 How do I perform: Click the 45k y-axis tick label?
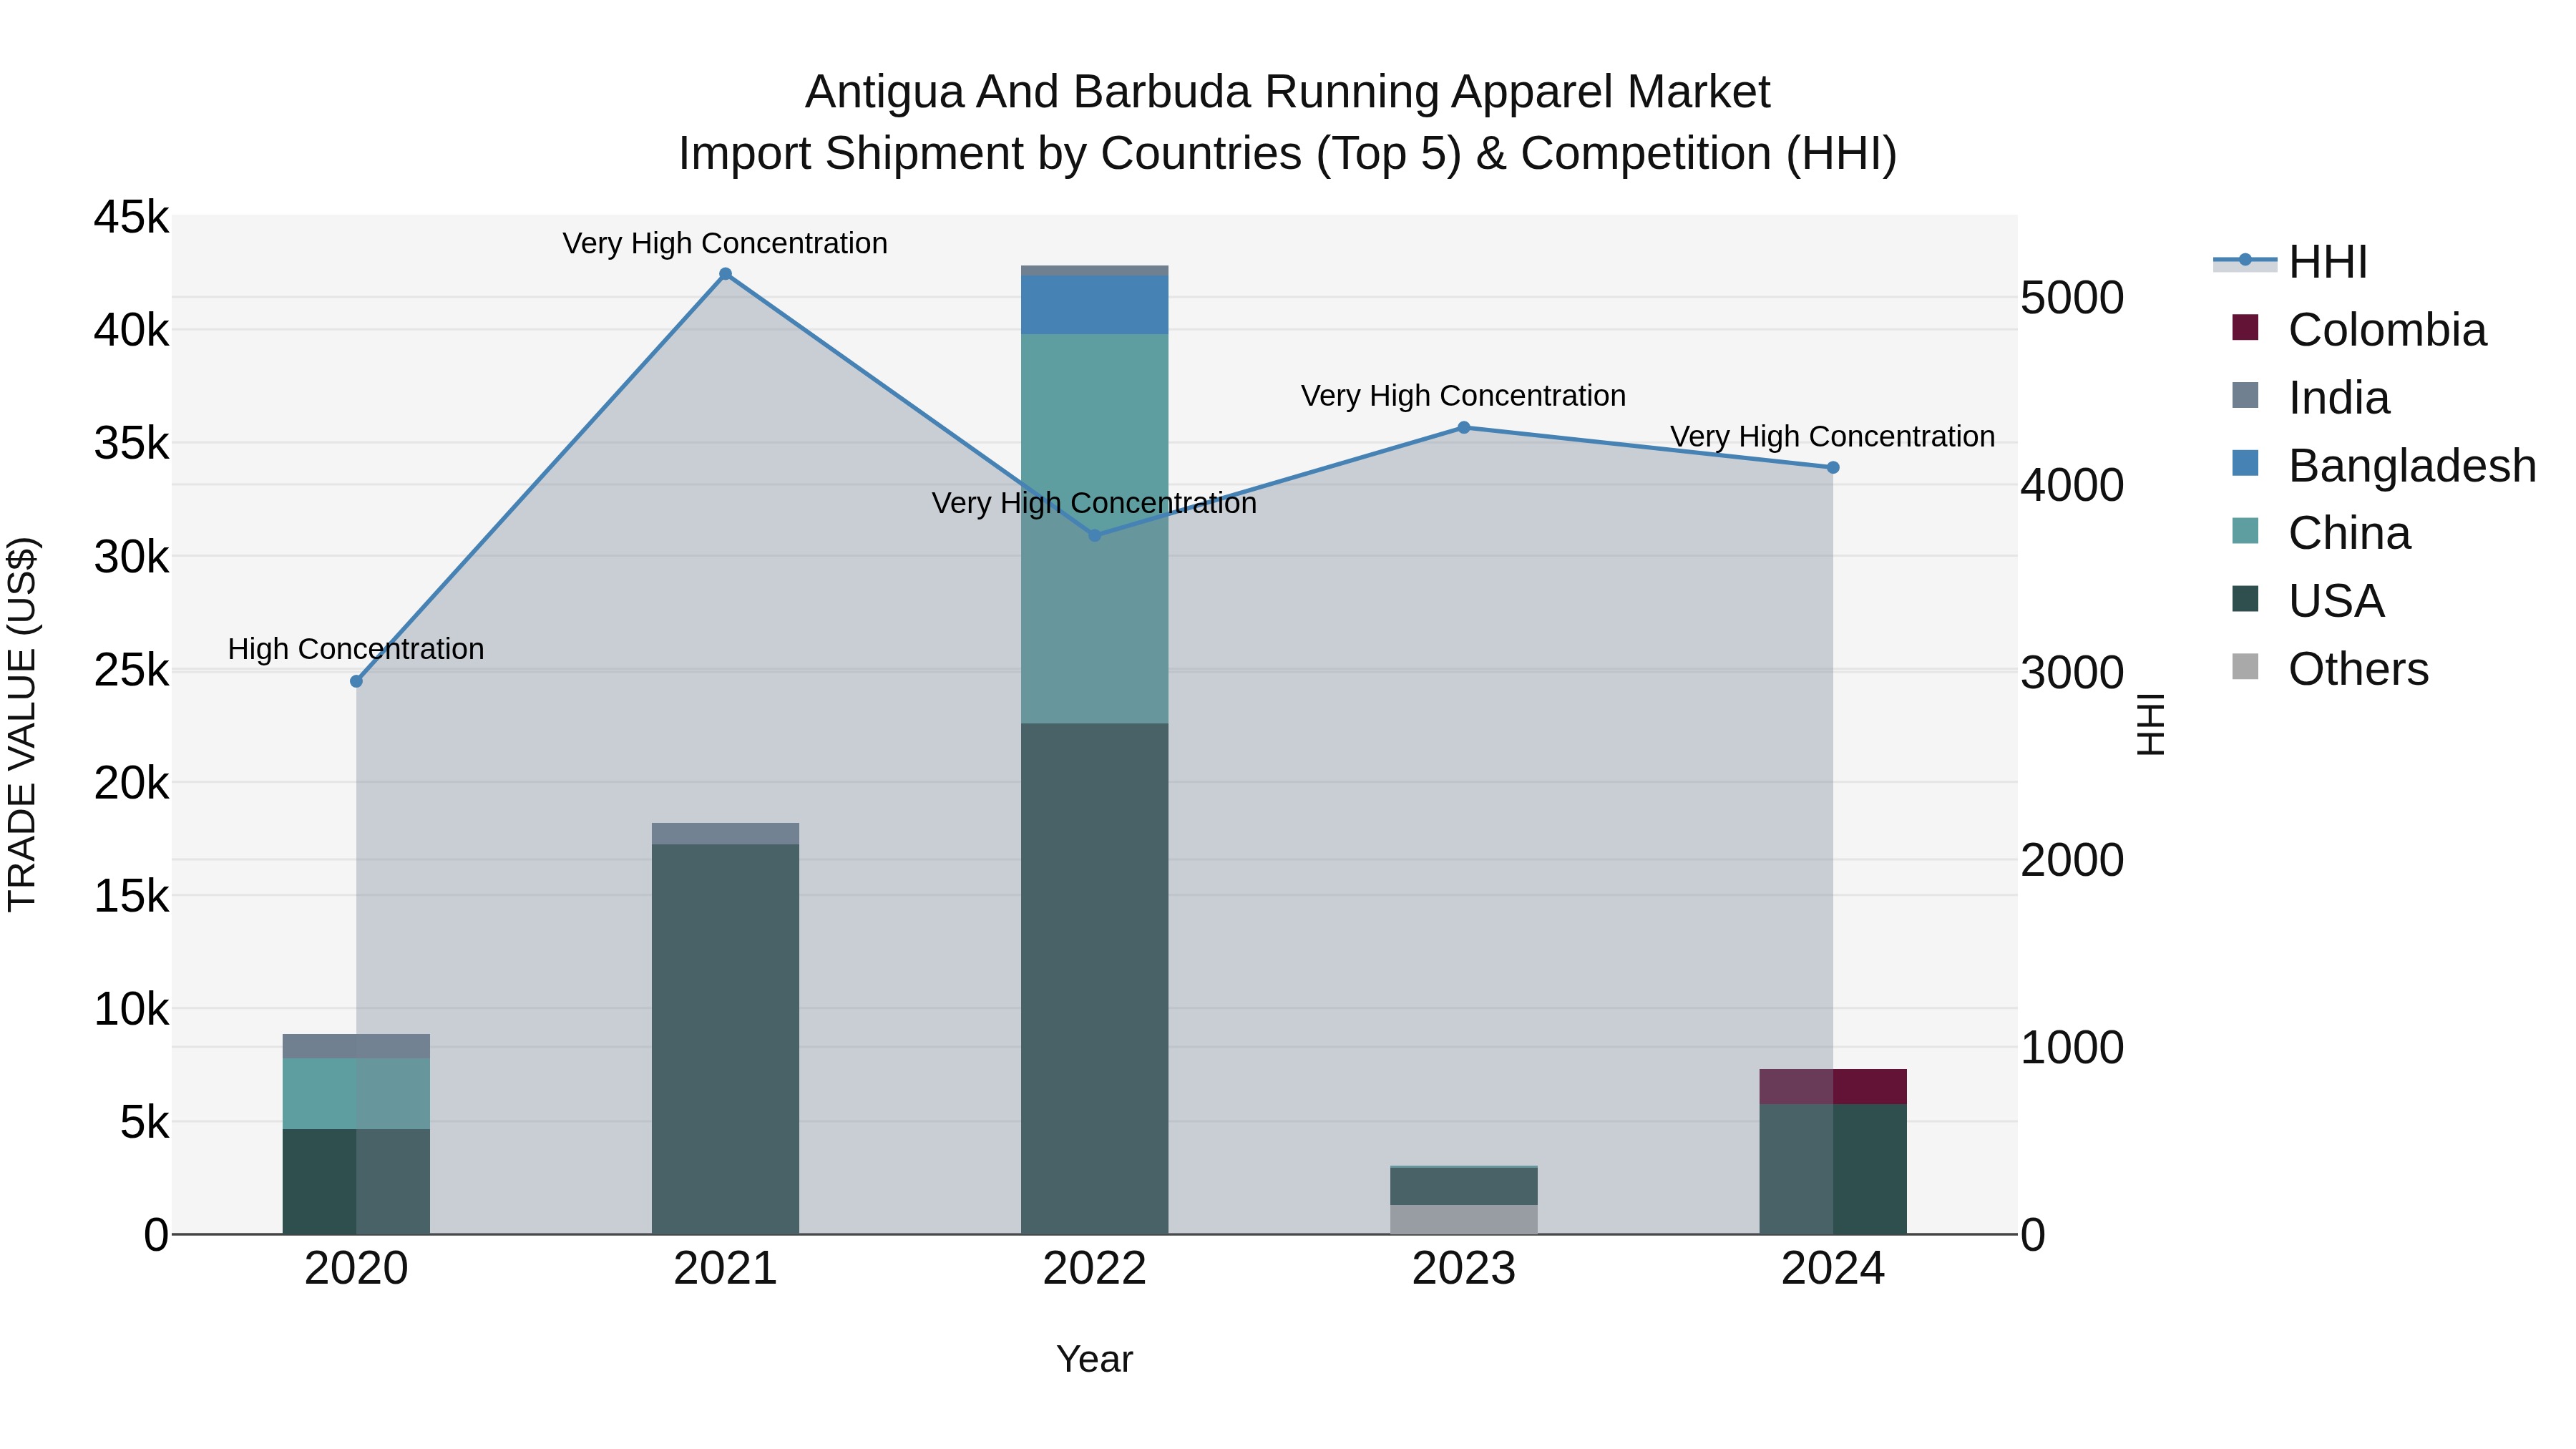point(131,217)
